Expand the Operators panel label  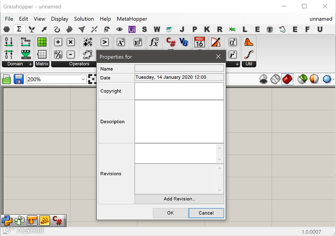pyautogui.click(x=79, y=64)
